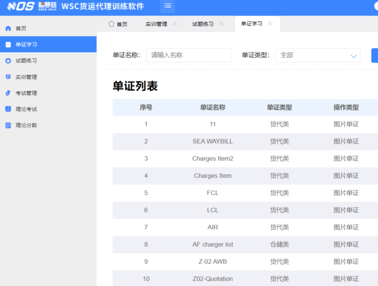Select the AF charger list row
Image resolution: width=378 pixels, height=286 pixels.
213,245
